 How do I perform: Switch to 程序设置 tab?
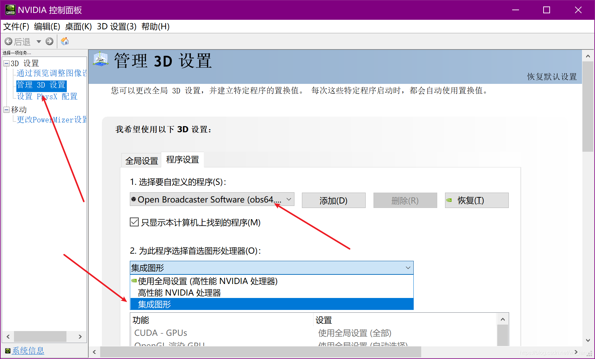(x=183, y=160)
